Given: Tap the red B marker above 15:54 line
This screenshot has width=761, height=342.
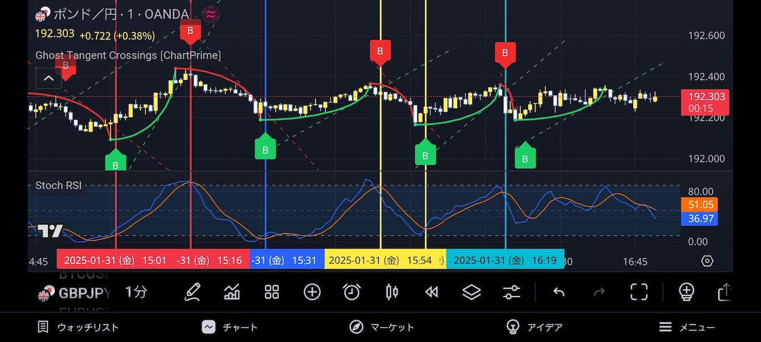Looking at the screenshot, I should coord(379,53).
